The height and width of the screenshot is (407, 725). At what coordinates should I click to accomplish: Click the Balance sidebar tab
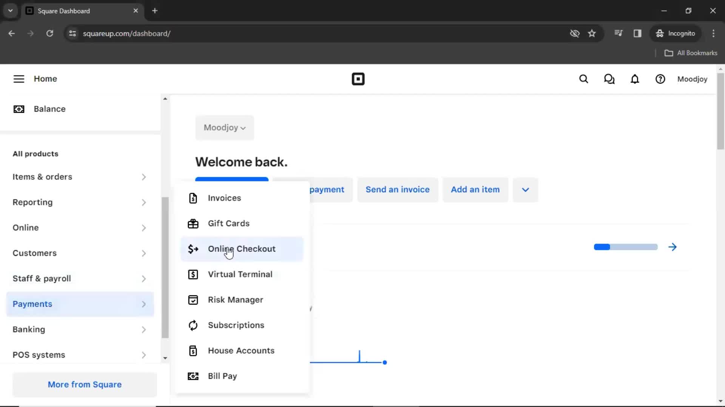click(49, 109)
